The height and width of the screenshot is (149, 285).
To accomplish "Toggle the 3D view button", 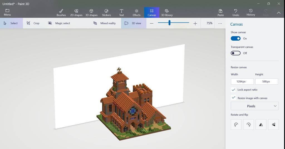I will (x=134, y=23).
